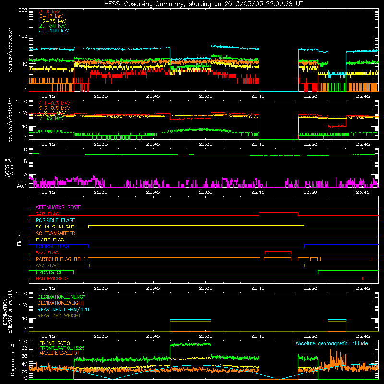The image size is (384, 384).
Task: Click the SC_IN_SUNLIGHT flag label
Action: [x=55, y=227]
